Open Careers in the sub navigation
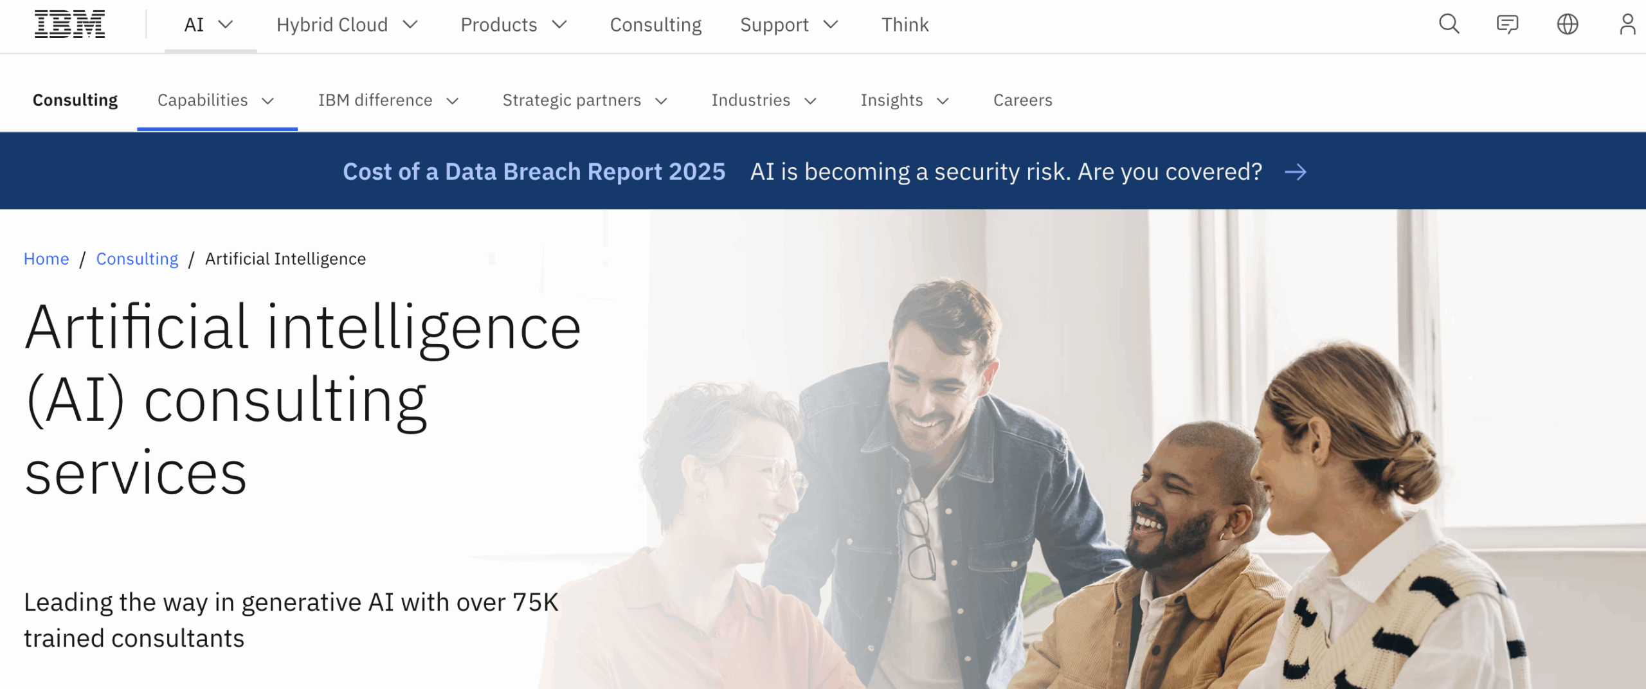This screenshot has height=689, width=1646. pos(1022,100)
